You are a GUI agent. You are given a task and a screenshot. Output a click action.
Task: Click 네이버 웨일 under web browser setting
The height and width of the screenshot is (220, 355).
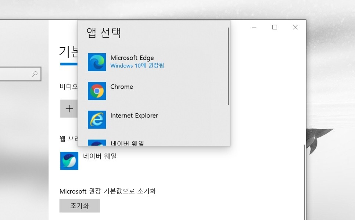(x=100, y=156)
